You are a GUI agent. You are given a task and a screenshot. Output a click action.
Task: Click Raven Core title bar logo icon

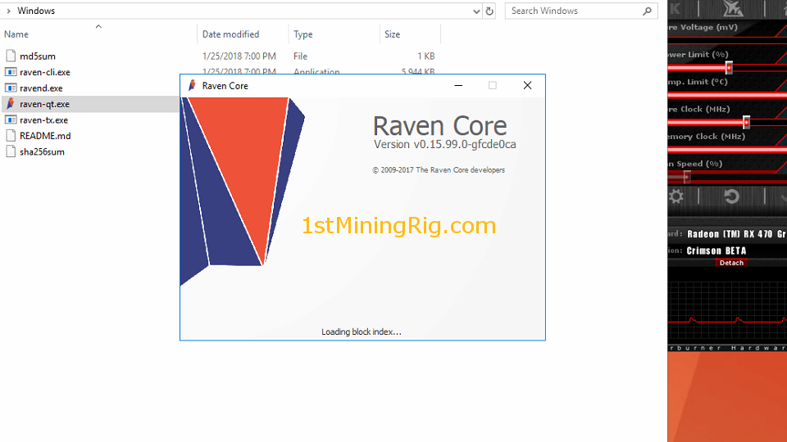(192, 86)
